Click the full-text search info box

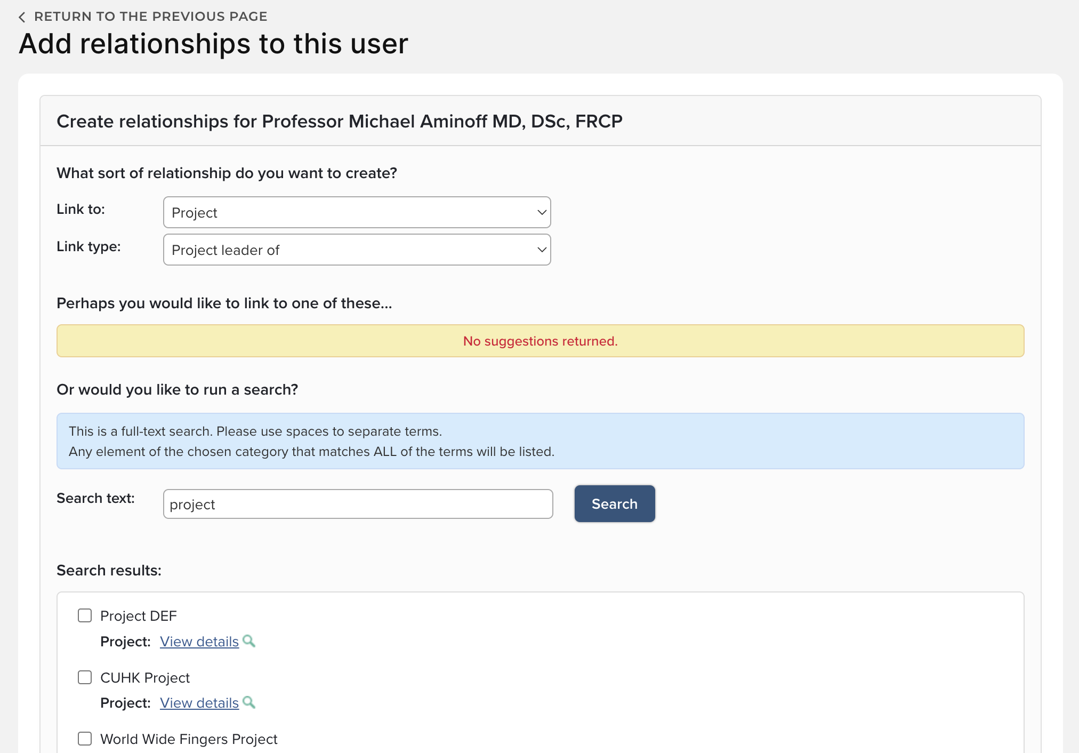[x=539, y=441]
